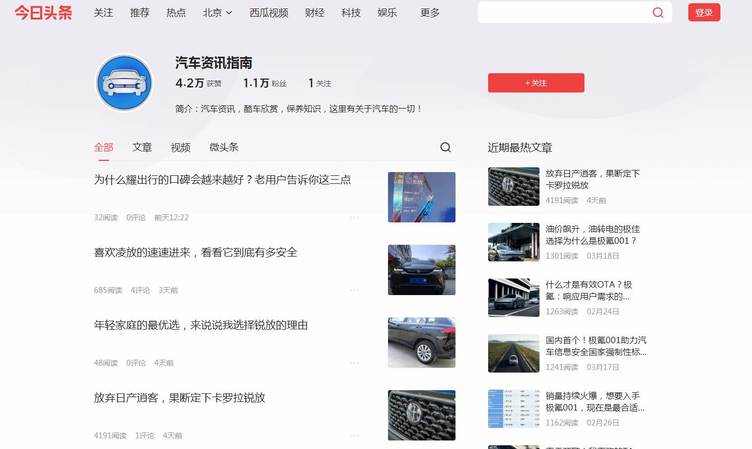
Task: Click the 4.2万 获赞 count
Action: tap(199, 83)
